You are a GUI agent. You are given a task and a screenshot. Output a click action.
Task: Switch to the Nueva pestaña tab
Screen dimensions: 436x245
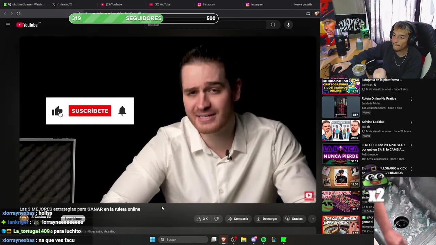point(303,4)
